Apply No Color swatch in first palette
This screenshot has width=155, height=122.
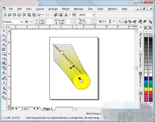(x=146, y=35)
